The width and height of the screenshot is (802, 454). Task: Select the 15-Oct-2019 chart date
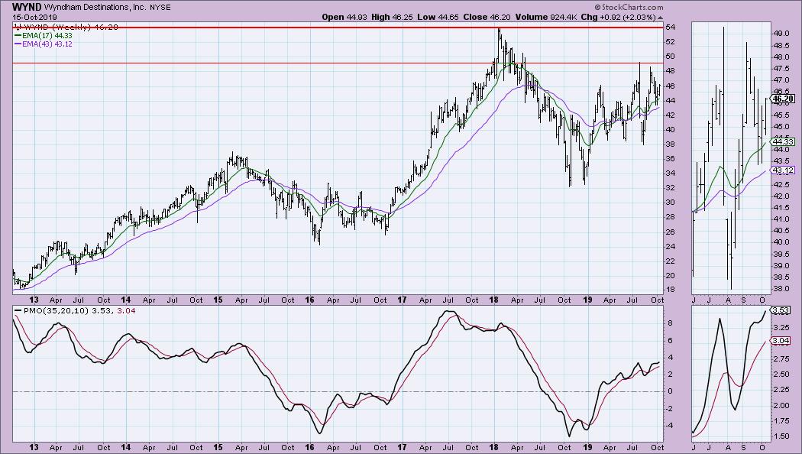click(x=35, y=17)
